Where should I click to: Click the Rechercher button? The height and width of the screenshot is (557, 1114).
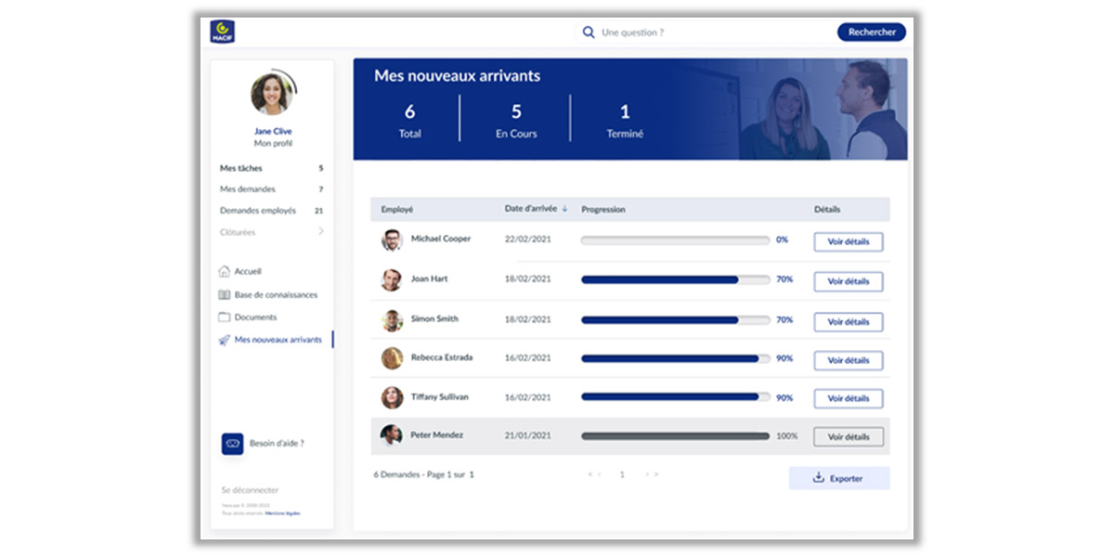click(x=872, y=32)
